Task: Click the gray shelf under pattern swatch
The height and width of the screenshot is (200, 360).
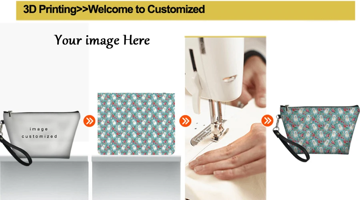Action: point(136,177)
